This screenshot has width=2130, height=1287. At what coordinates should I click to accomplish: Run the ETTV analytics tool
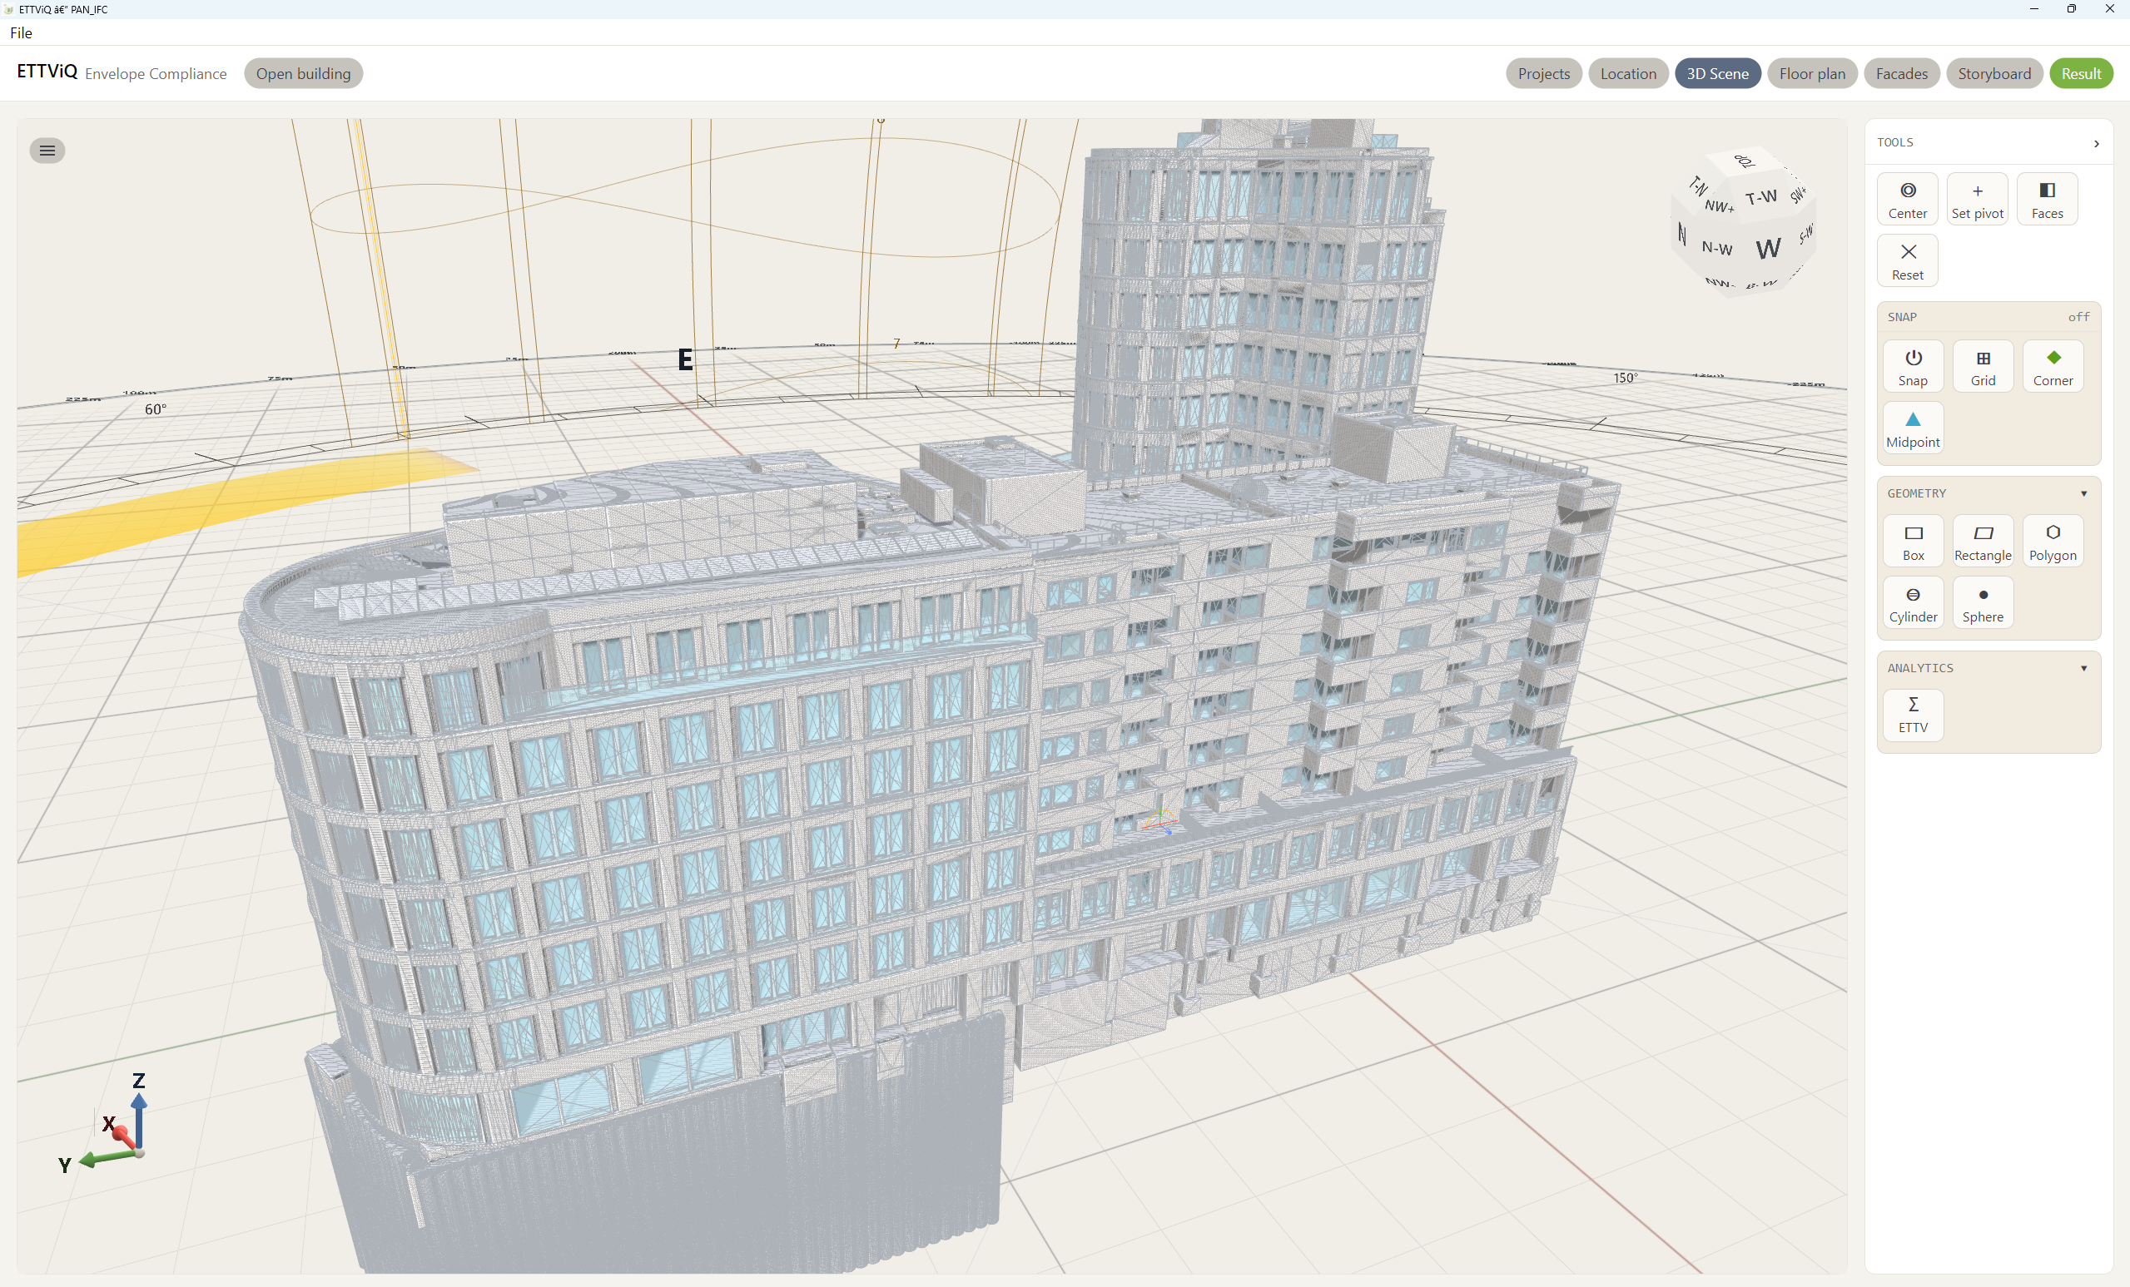pyautogui.click(x=1913, y=715)
